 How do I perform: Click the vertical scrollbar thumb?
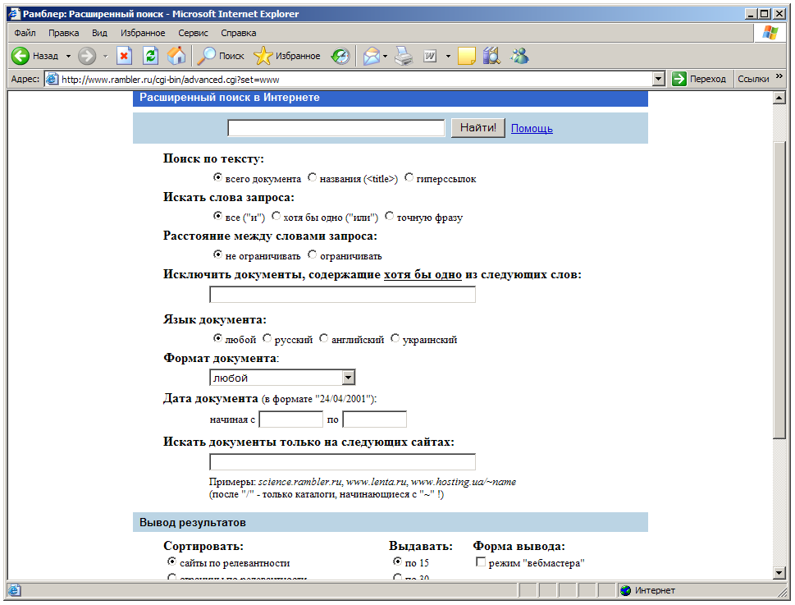point(779,290)
